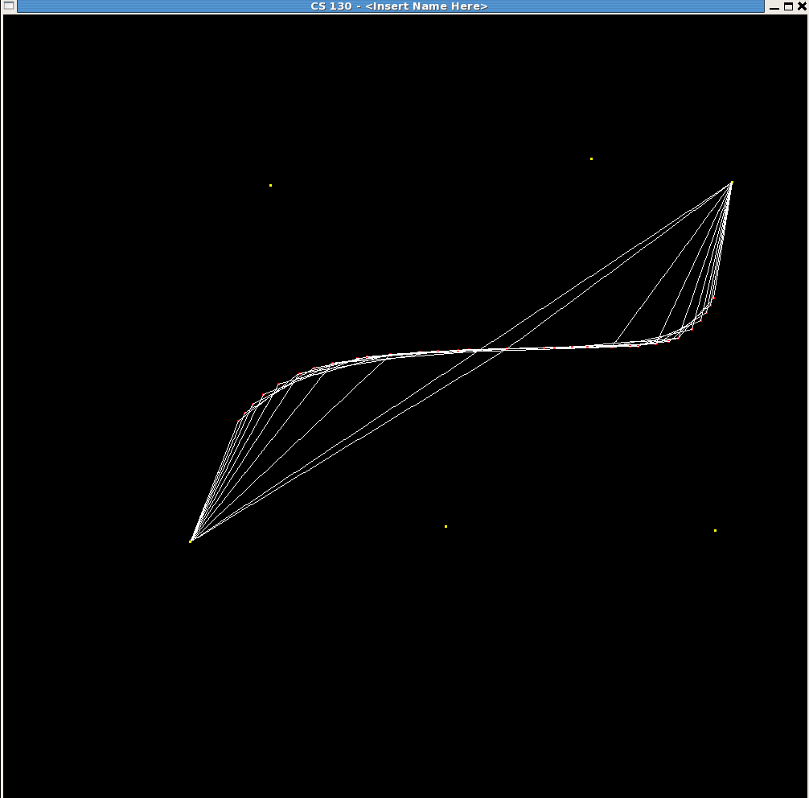This screenshot has height=798, width=809.
Task: Select the upper-left isolated yellow control point
Action: [270, 186]
